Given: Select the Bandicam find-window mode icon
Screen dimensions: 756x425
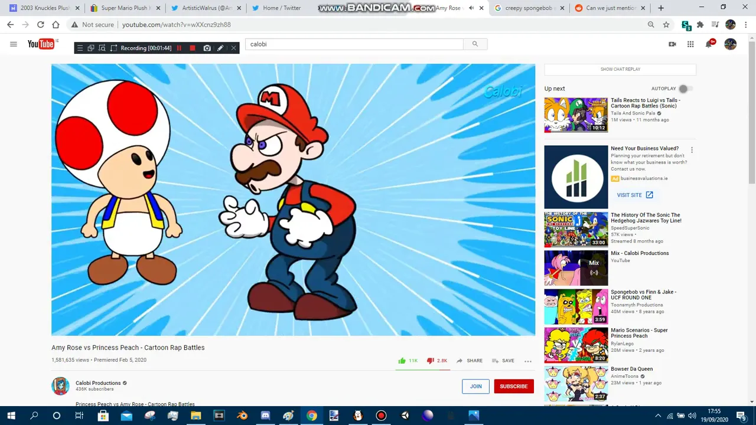Looking at the screenshot, I should click(102, 48).
